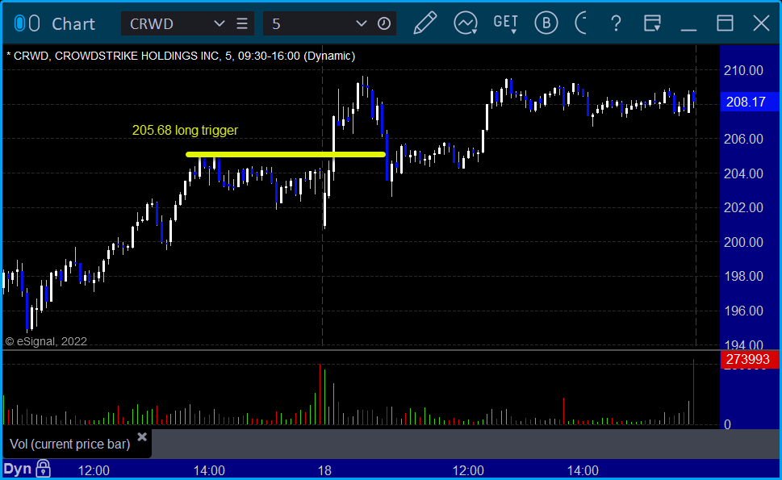The image size is (782, 480).
Task: Close the Vol study tab X
Action: [142, 436]
